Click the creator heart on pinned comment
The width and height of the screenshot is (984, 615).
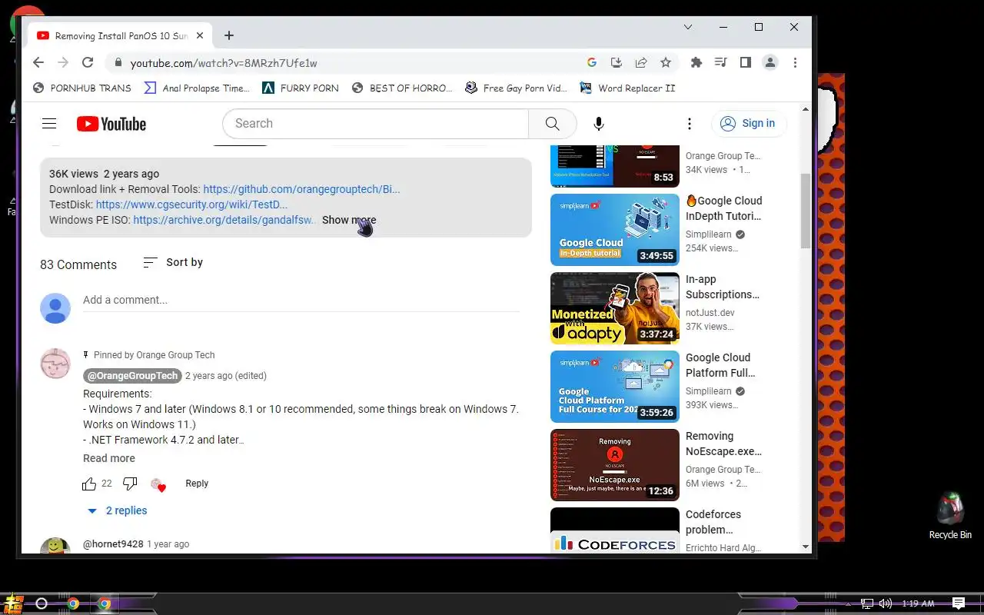tap(158, 484)
